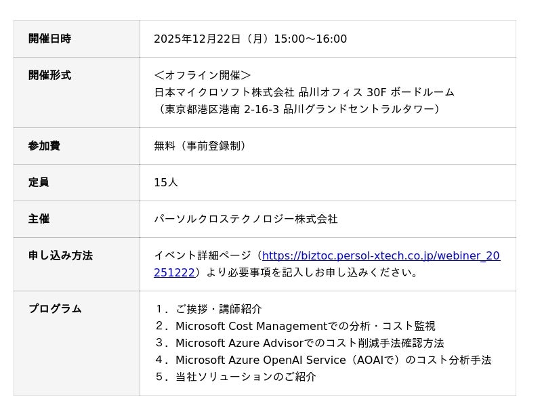The height and width of the screenshot is (416, 542).
Task: Click the 日本マイクロソフト株式会社 品川オフィス venue line
Action: [304, 92]
